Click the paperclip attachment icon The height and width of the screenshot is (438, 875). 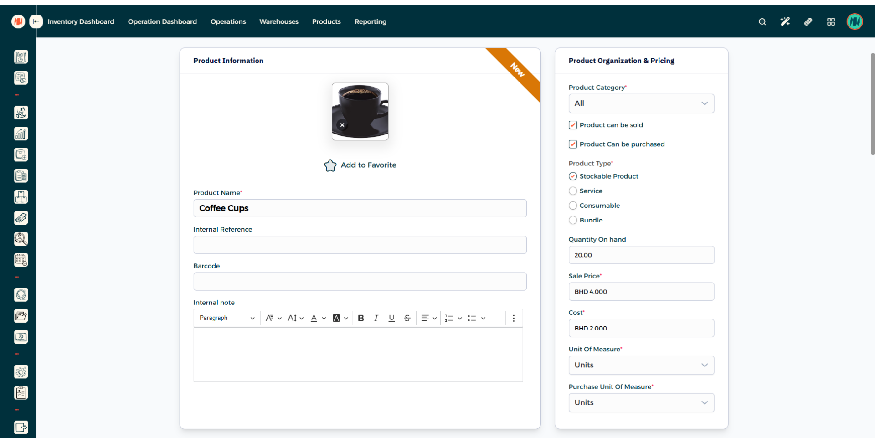808,22
